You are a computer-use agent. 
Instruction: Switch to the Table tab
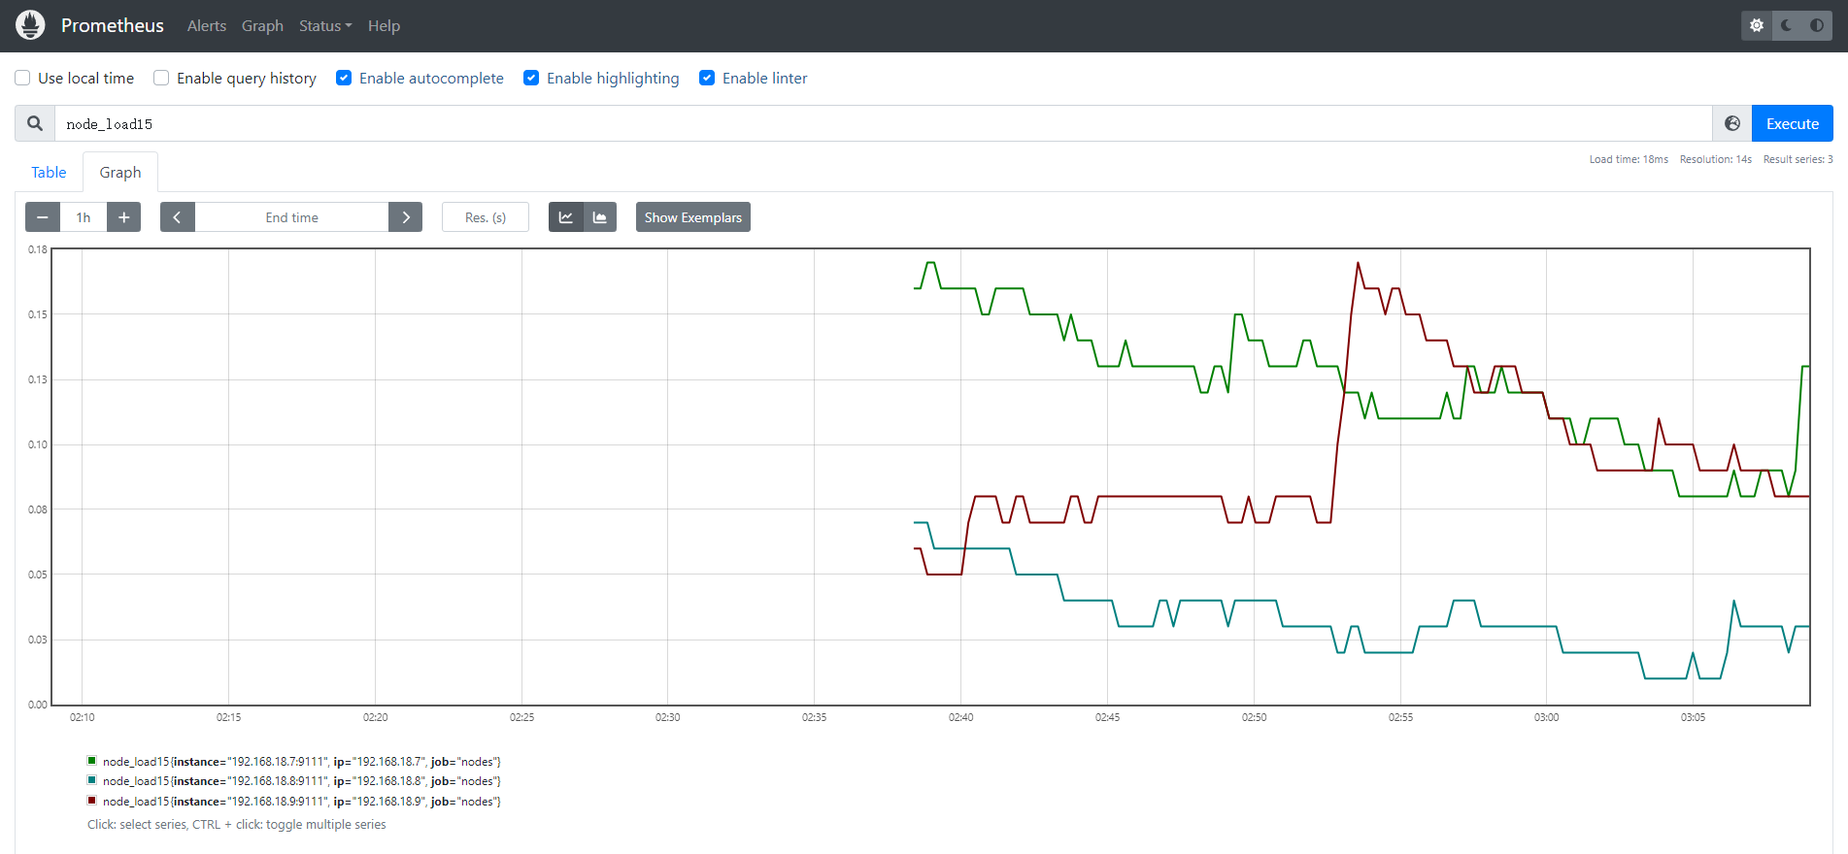(49, 172)
